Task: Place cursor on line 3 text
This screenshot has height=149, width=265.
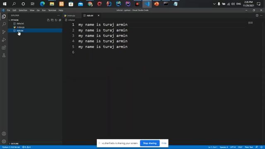Action: coord(103,36)
